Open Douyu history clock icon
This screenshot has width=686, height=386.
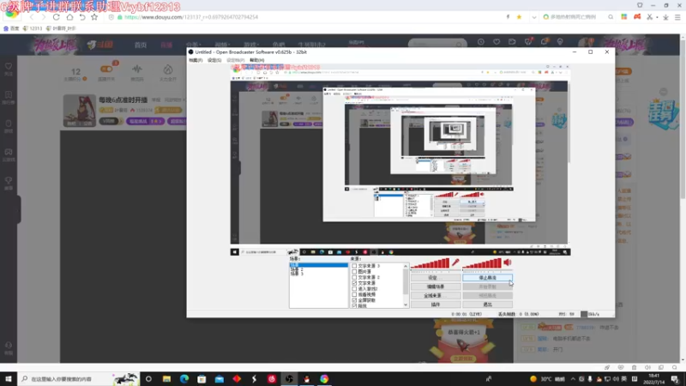481,42
